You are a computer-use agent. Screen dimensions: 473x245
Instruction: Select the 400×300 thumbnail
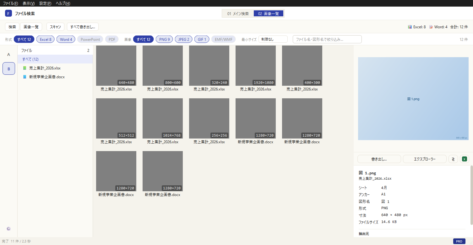pyautogui.click(x=302, y=66)
